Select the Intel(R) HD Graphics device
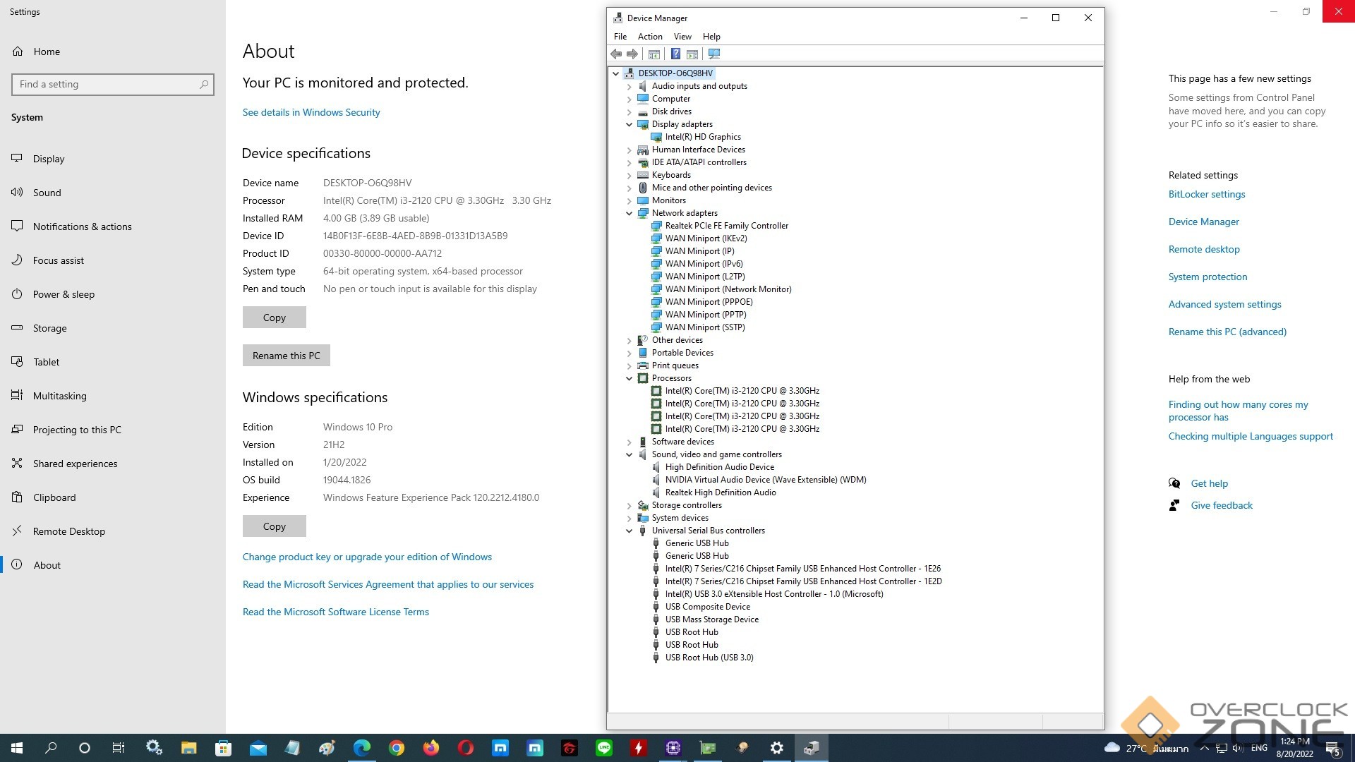 702,137
